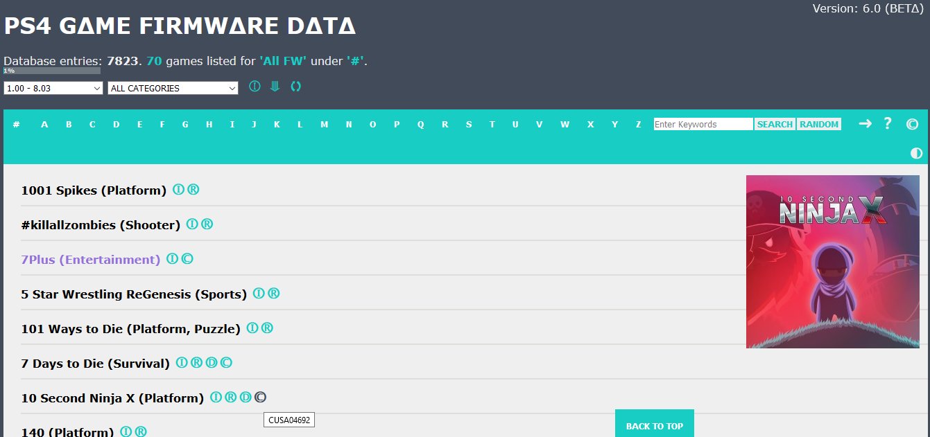Open the 7Plus (Entertainment) link
930x437 pixels.
tap(91, 259)
